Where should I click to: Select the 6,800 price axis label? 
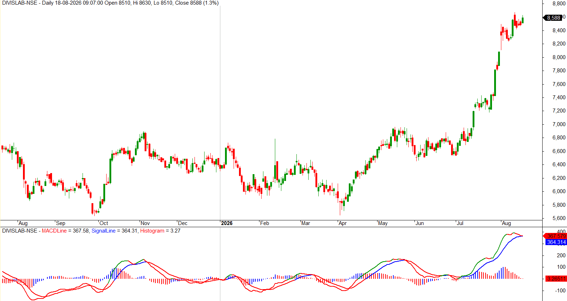tap(559, 138)
